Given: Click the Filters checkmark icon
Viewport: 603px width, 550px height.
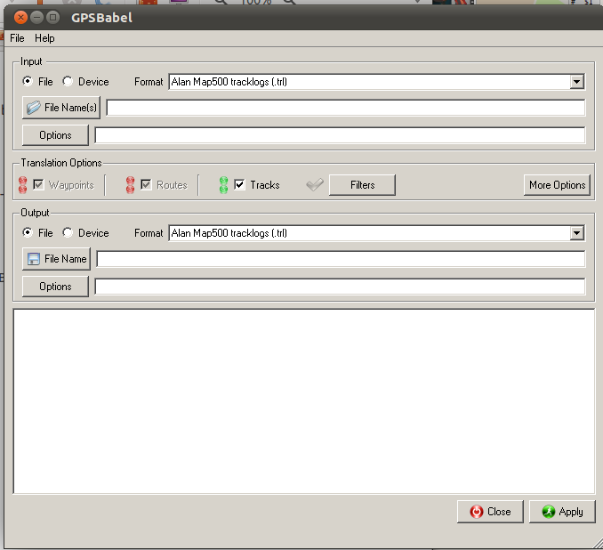Looking at the screenshot, I should (315, 185).
